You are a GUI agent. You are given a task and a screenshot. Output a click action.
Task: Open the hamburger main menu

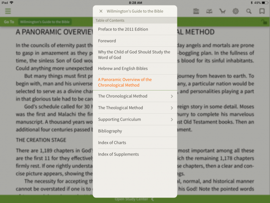coord(8,11)
